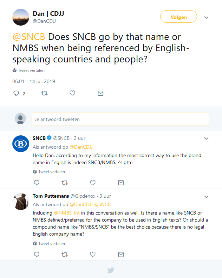Click the Volgen follow button

click(x=178, y=17)
